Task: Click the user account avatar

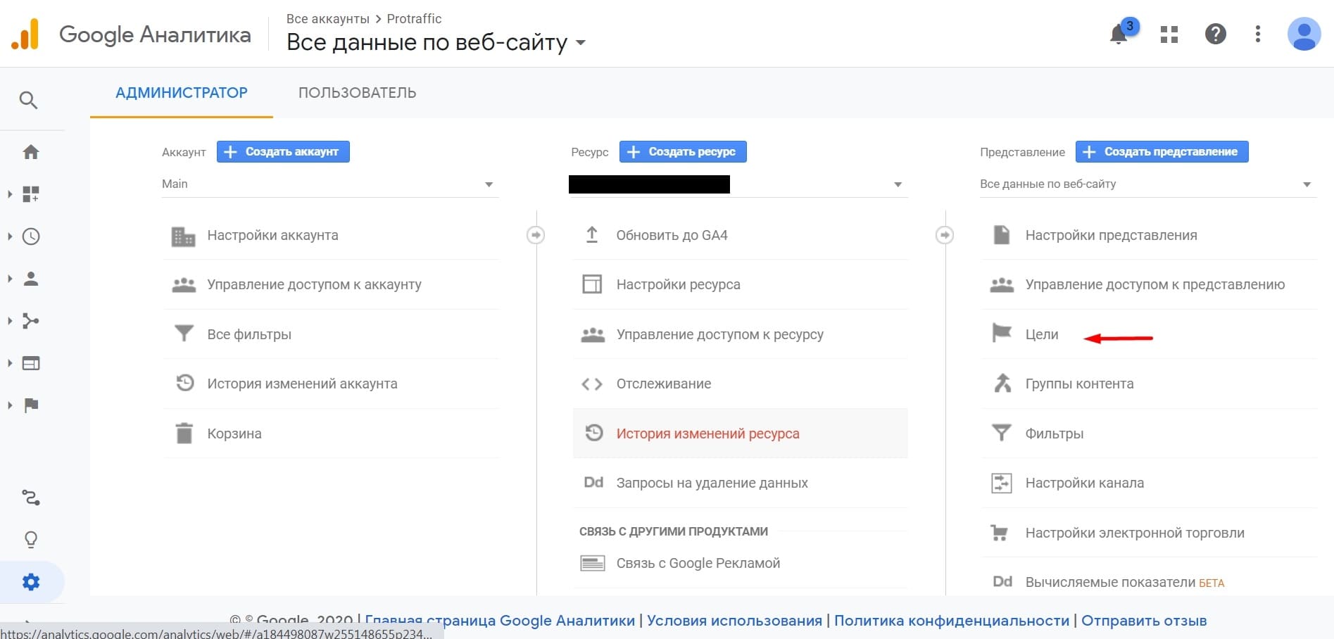Action: (1304, 34)
